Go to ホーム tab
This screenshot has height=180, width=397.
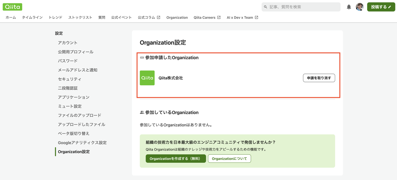[11, 18]
